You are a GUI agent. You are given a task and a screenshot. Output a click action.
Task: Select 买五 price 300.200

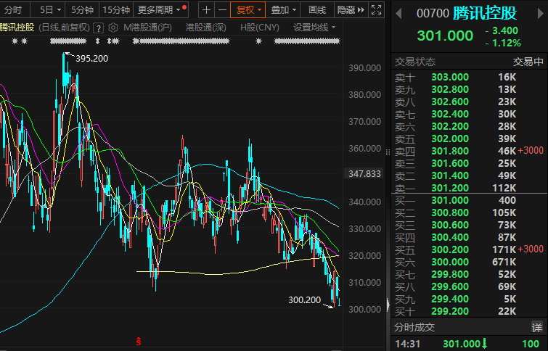point(450,249)
